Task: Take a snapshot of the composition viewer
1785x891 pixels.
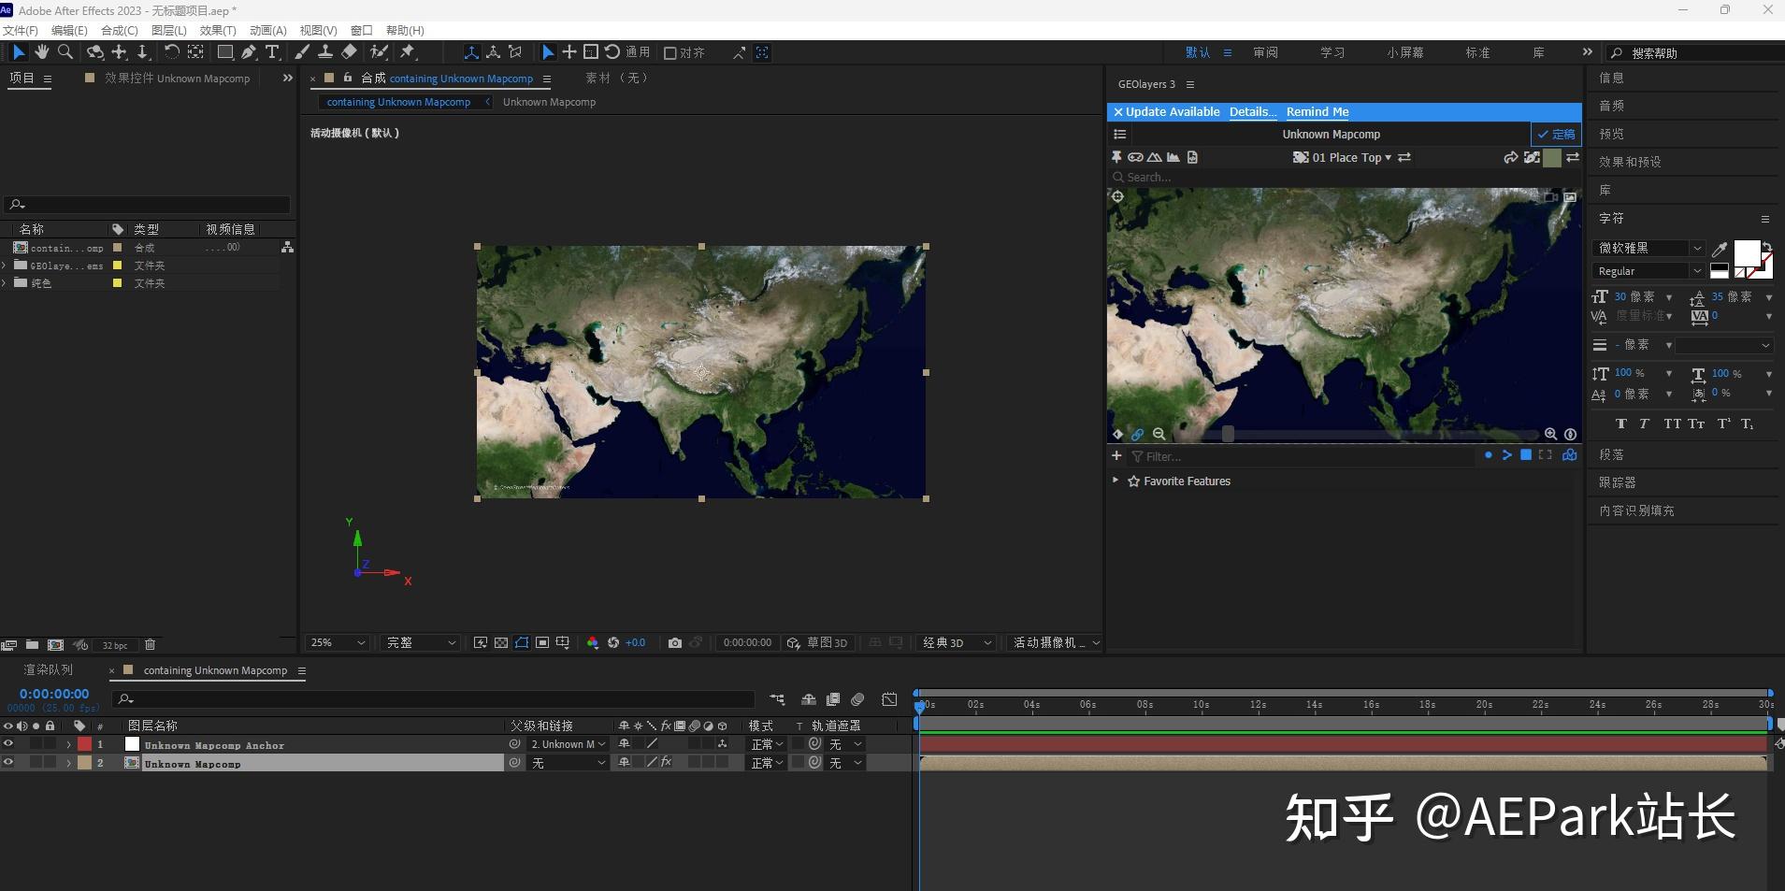Action: (x=674, y=643)
